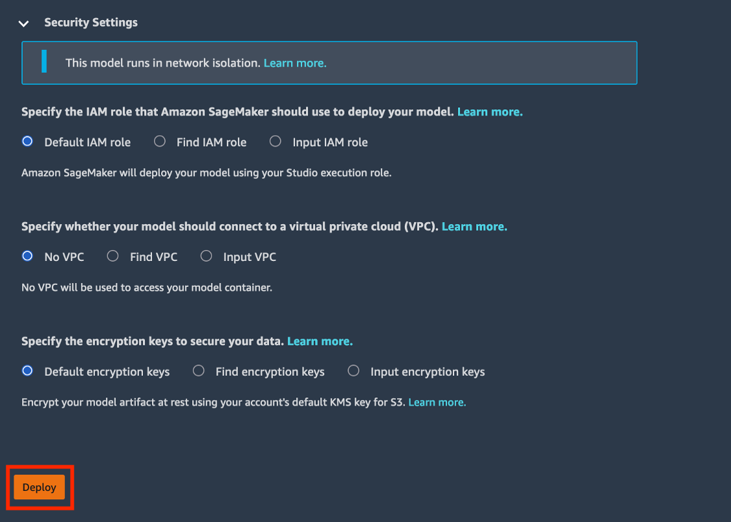Enable the Input VPC radio button
This screenshot has width=731, height=522.
pyautogui.click(x=207, y=256)
